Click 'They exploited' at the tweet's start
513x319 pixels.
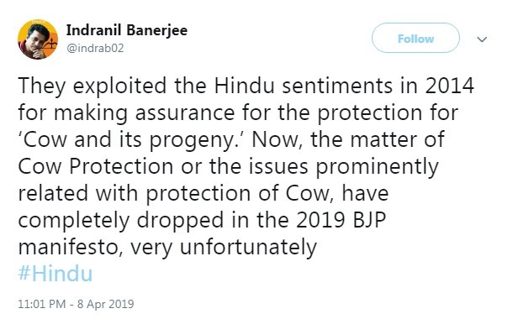[x=93, y=86]
